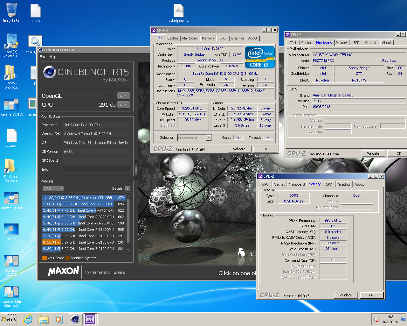This screenshot has width=407, height=326.
Task: Open the superpi 32m screenshot icon
Action: [11, 296]
